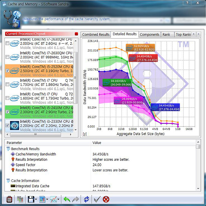The width and height of the screenshot is (206, 206).
Task: Click 'Lower scores are better.' text
Action: pyautogui.click(x=110, y=170)
